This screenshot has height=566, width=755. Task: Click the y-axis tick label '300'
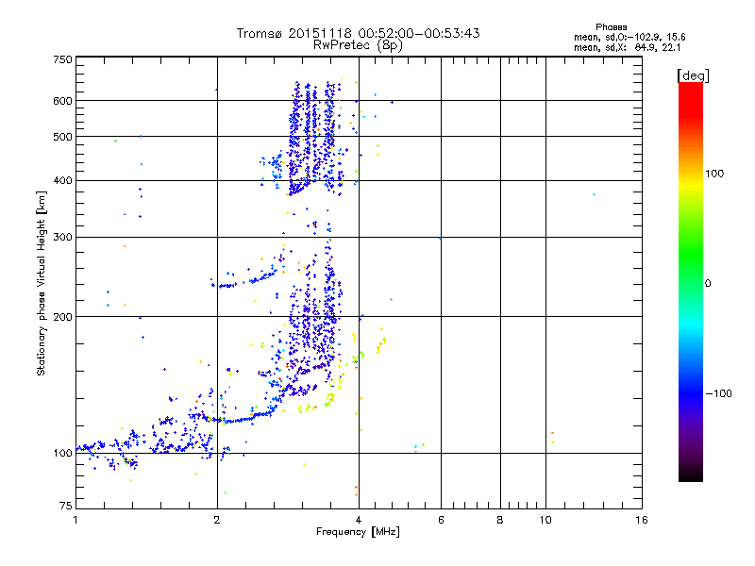63,237
